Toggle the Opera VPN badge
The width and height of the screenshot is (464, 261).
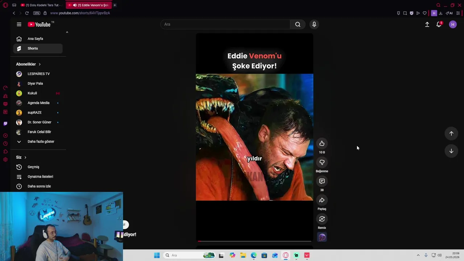point(37,13)
